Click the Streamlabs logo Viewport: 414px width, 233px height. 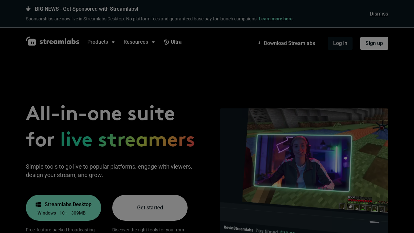[x=52, y=41]
